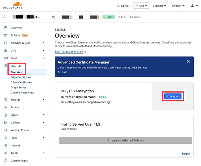Screen dimensions: 201x166
Task: Expand the Speed section arrow
Action: pyautogui.click(x=43, y=115)
